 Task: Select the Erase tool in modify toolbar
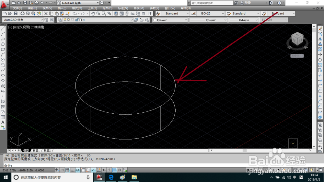[x=320, y=28]
